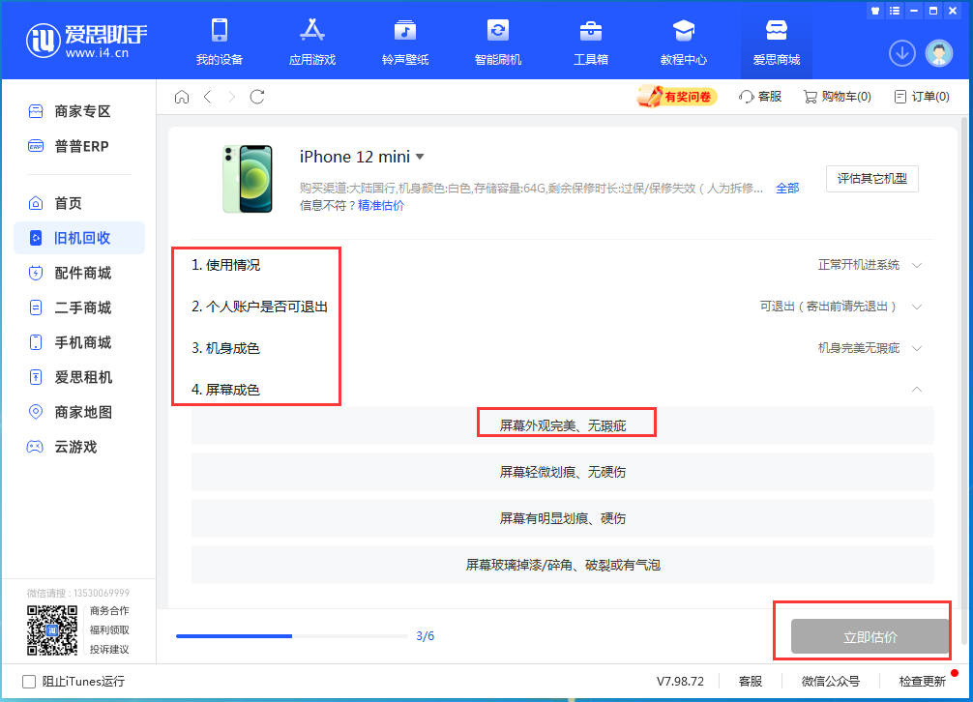Click the 精准估价 link
This screenshot has width=973, height=702.
pos(381,205)
